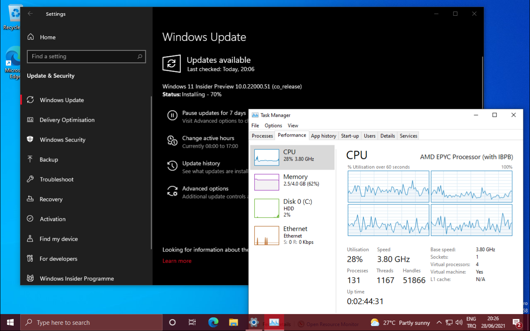This screenshot has width=530, height=331.
Task: Show Ethernet performance in Task Manager
Action: click(292, 235)
